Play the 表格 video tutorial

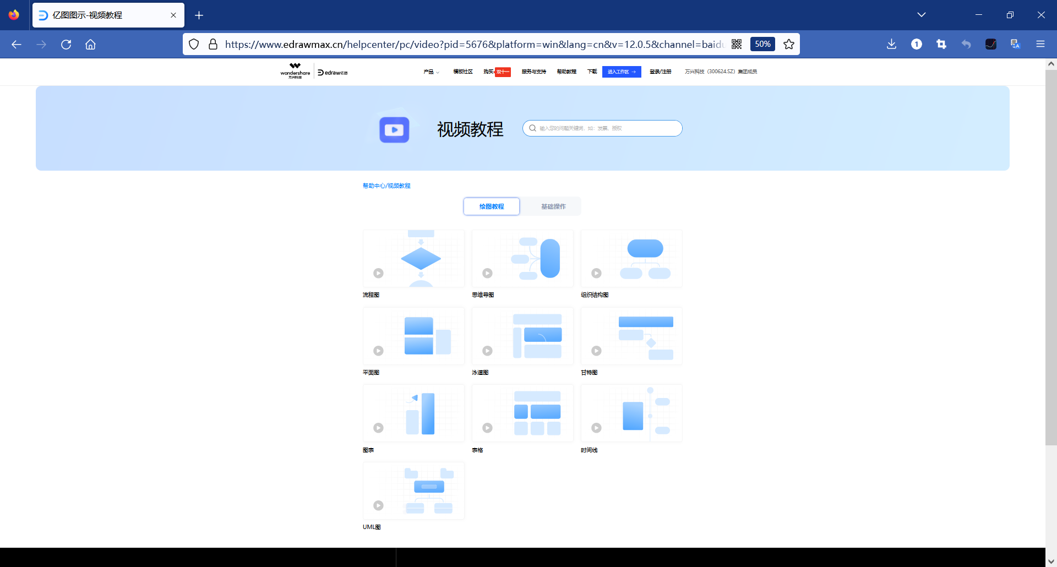[522, 413]
